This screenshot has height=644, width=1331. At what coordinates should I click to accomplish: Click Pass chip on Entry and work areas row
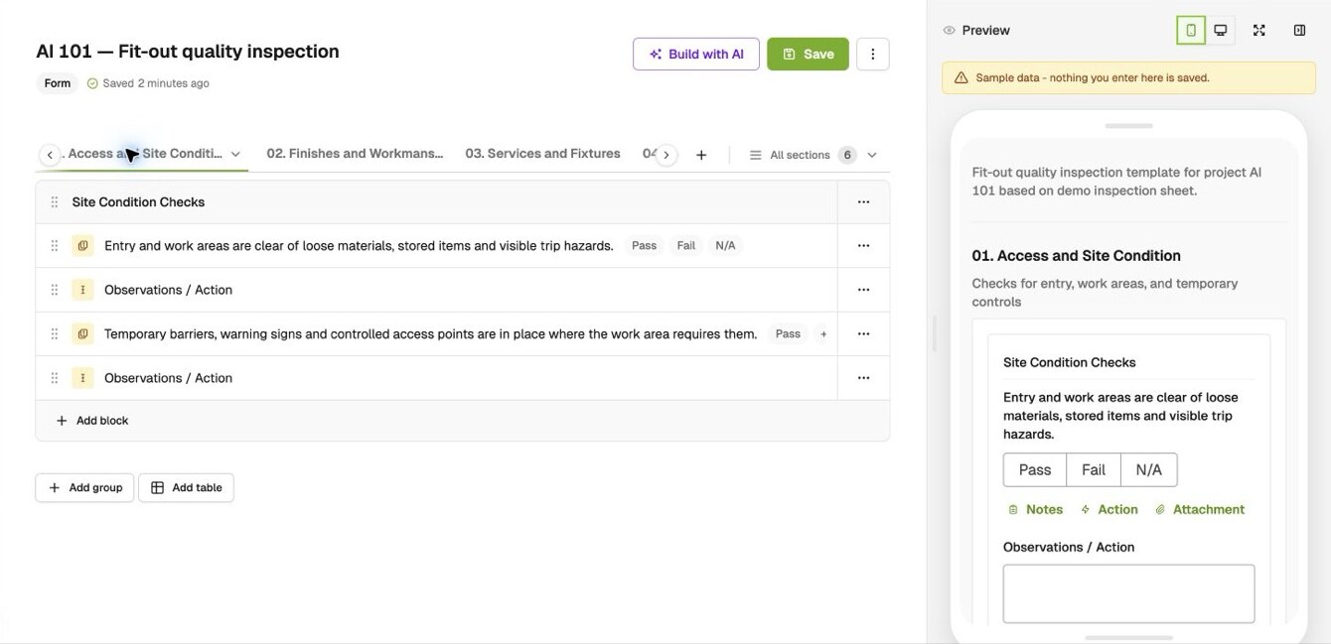tap(644, 246)
